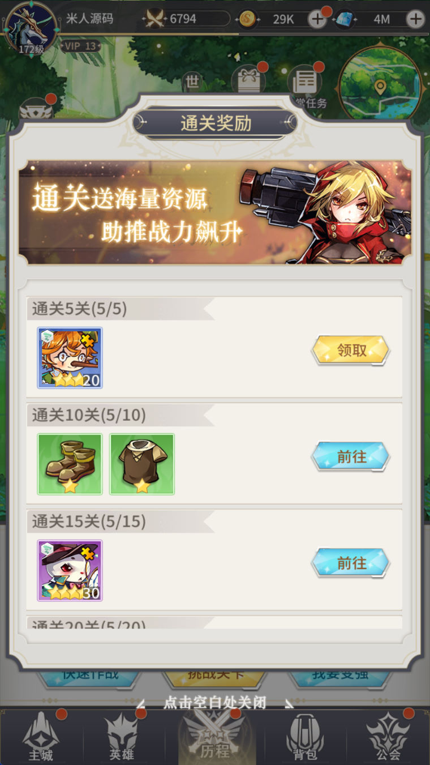
Task: Click 点击空白处关闭 to close the popup
Action: click(x=215, y=703)
